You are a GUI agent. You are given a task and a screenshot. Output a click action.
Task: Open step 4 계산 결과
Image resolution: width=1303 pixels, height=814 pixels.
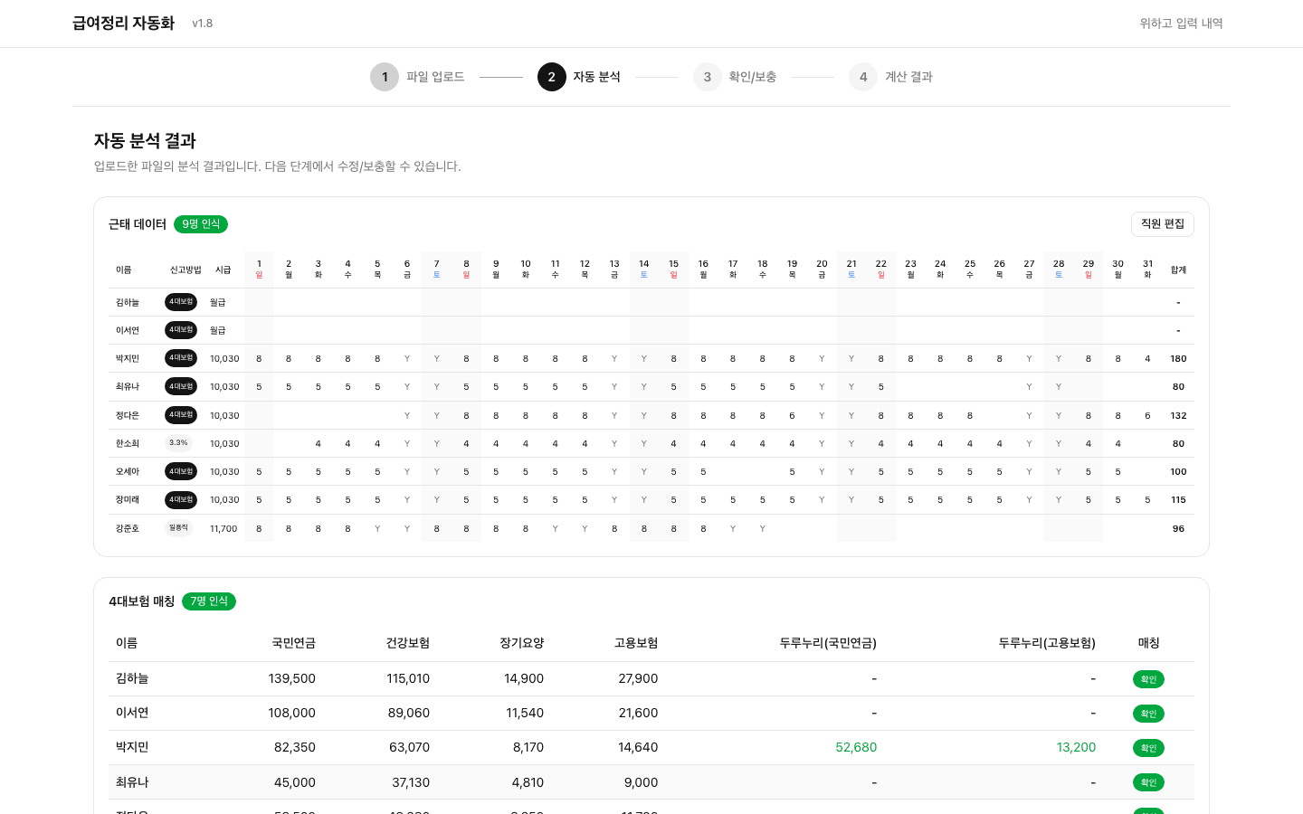[890, 77]
